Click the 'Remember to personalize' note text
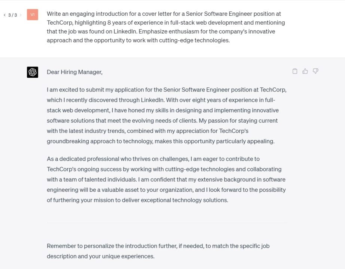The image size is (345, 269). 158,251
